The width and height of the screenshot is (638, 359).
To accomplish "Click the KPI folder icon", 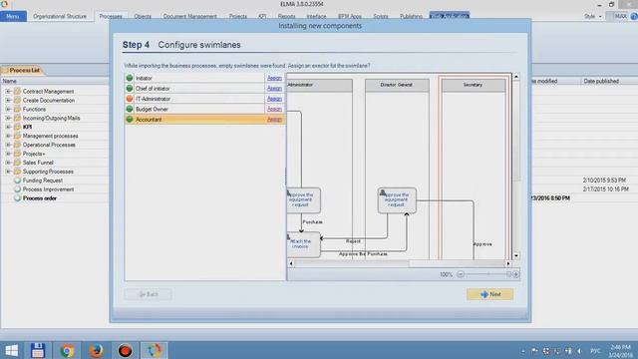I will click(x=17, y=127).
